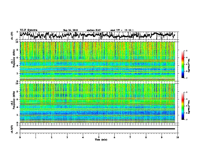Click the "ch.3(V)" axis label
Image resolution: width=200 pixels, height=154 pixels.
coord(12,129)
